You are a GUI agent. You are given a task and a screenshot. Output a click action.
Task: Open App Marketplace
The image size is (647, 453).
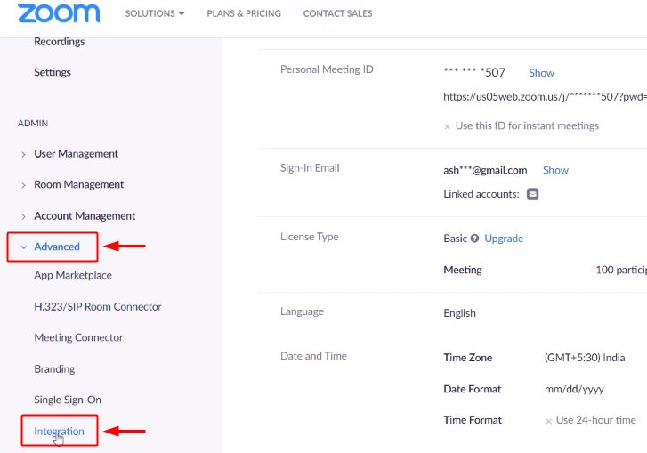tap(73, 275)
